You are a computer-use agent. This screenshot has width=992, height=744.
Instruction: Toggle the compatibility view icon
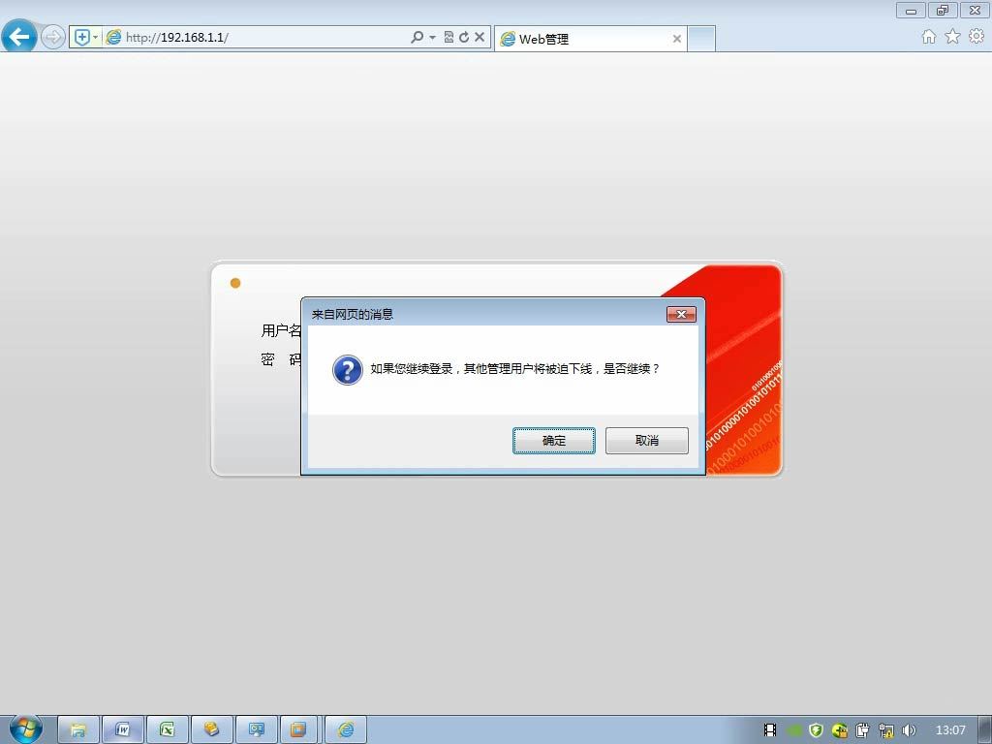coord(449,38)
